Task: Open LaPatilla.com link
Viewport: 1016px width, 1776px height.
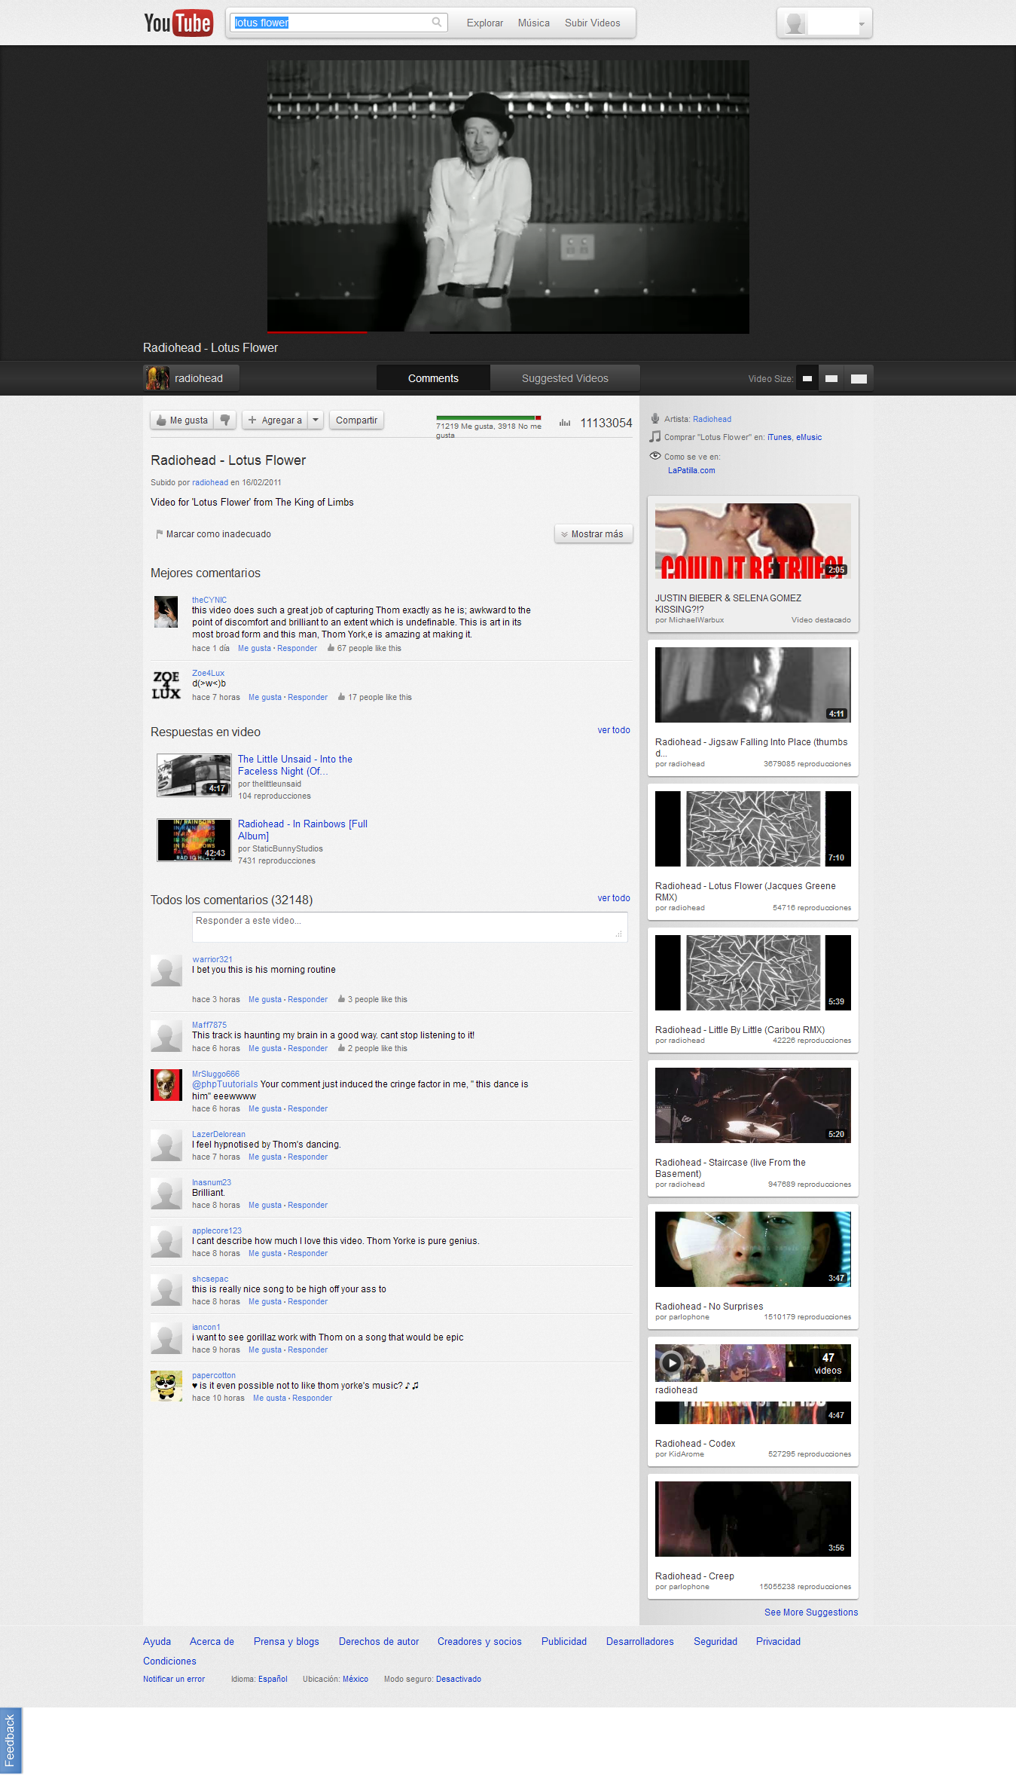Action: pos(691,470)
